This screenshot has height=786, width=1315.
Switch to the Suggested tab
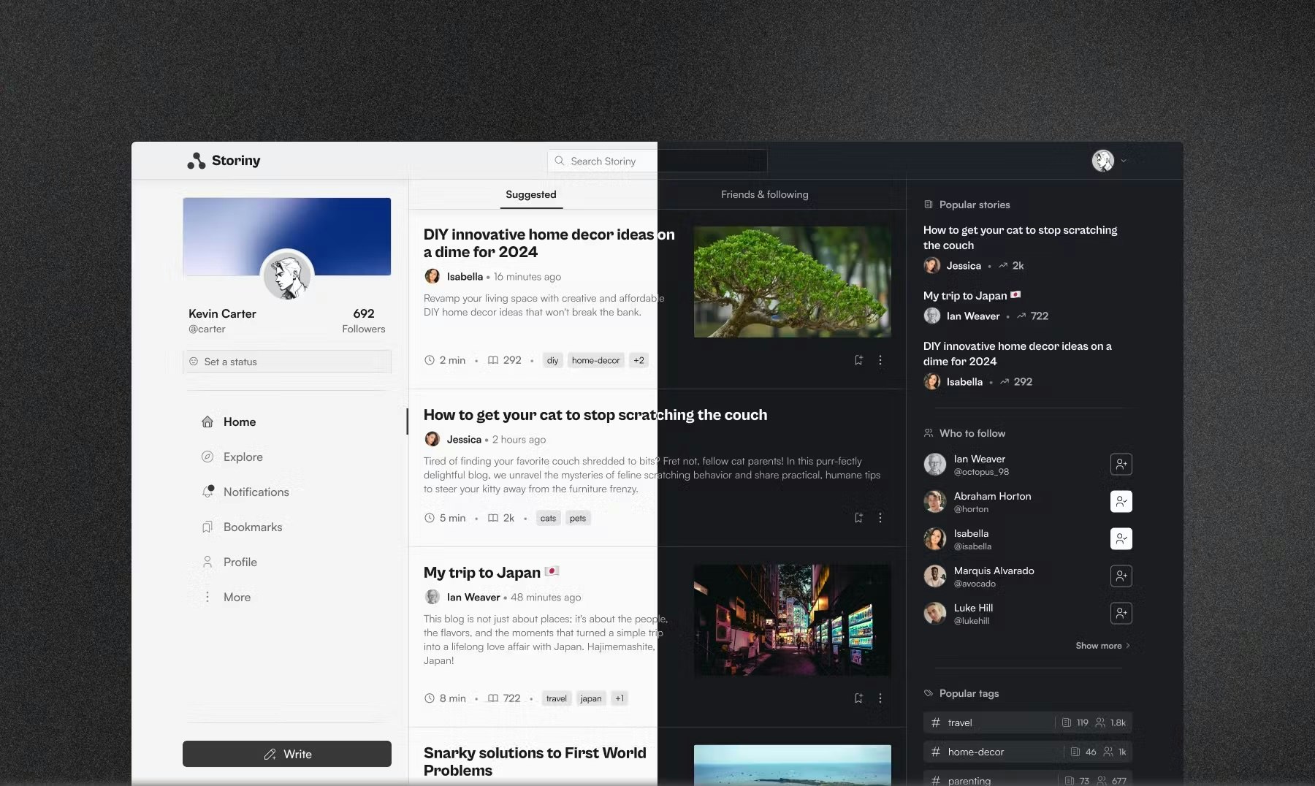[531, 194]
